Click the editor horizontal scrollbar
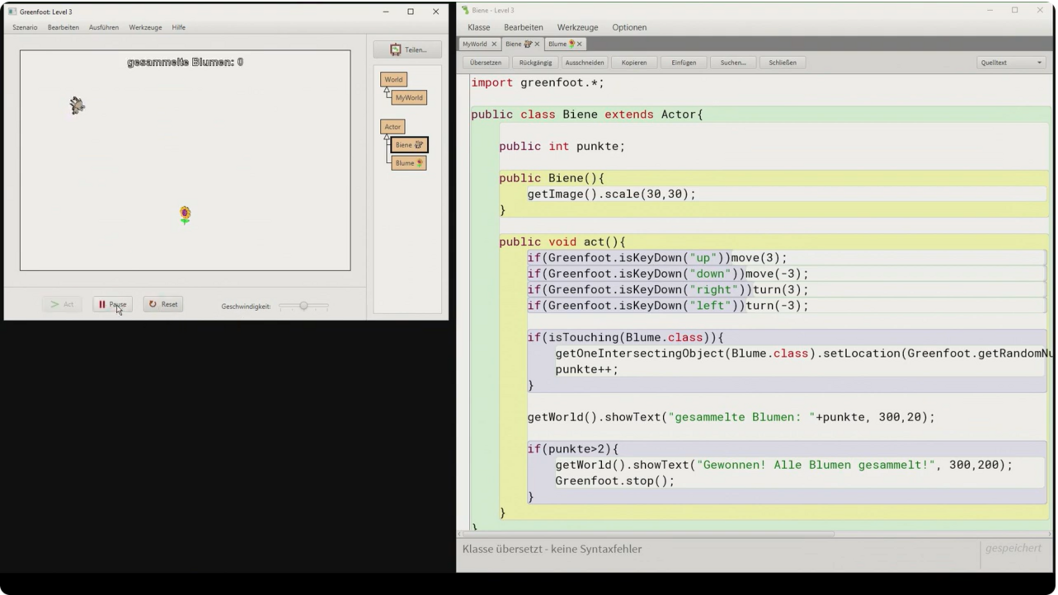The height and width of the screenshot is (595, 1058). point(647,534)
